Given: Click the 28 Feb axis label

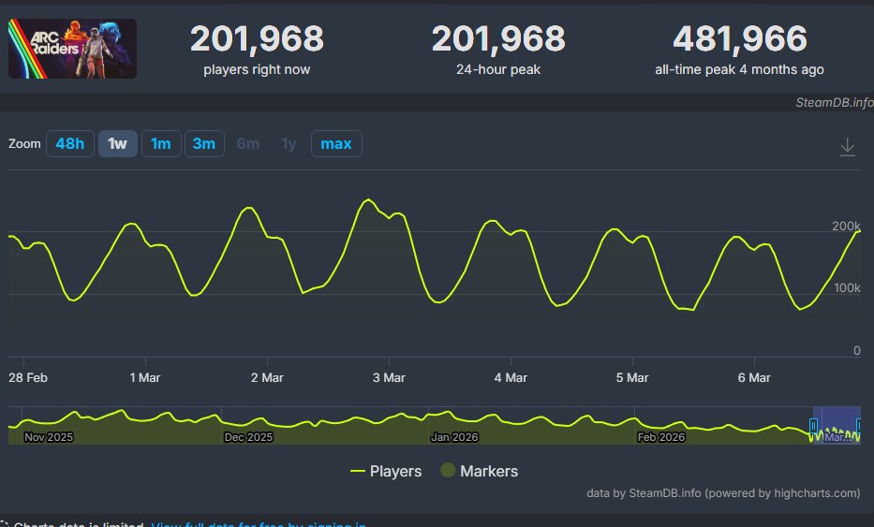Looking at the screenshot, I should (x=28, y=378).
